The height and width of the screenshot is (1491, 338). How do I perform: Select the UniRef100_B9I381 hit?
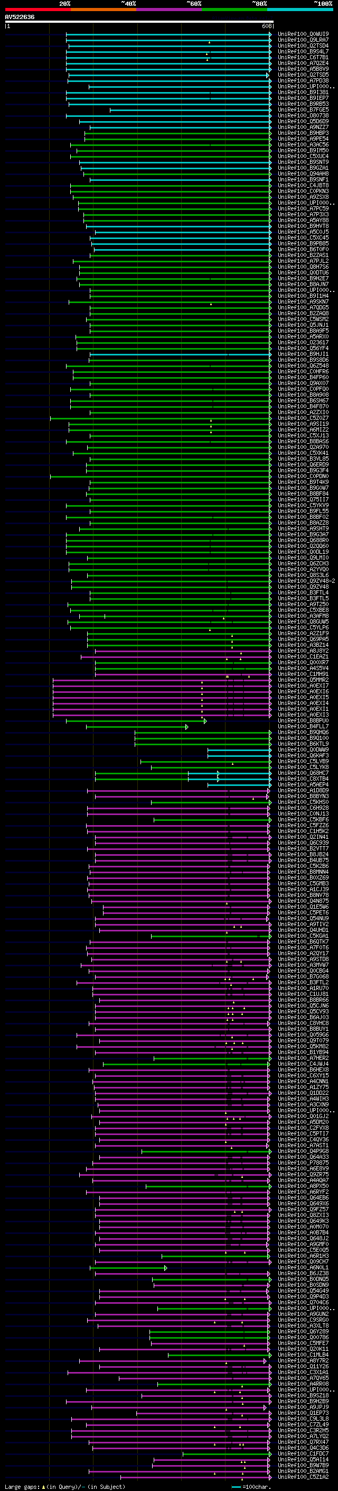click(x=303, y=92)
